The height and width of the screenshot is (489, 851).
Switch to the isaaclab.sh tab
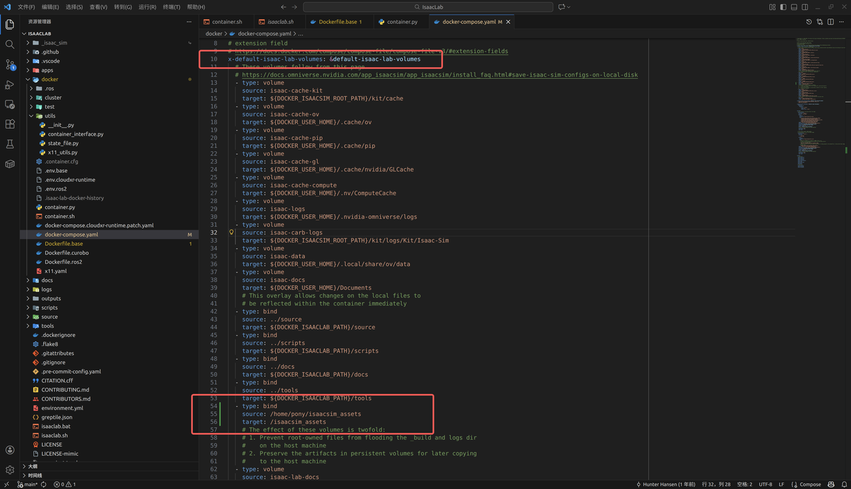[x=281, y=22]
